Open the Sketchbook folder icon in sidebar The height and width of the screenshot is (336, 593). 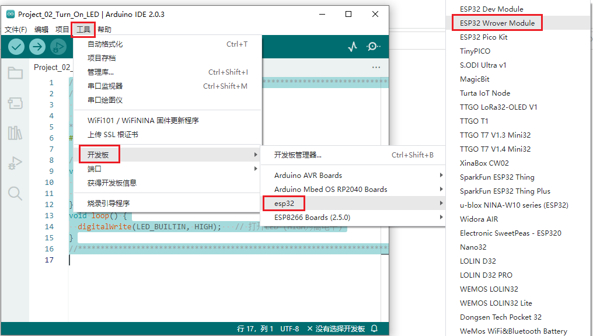14,72
